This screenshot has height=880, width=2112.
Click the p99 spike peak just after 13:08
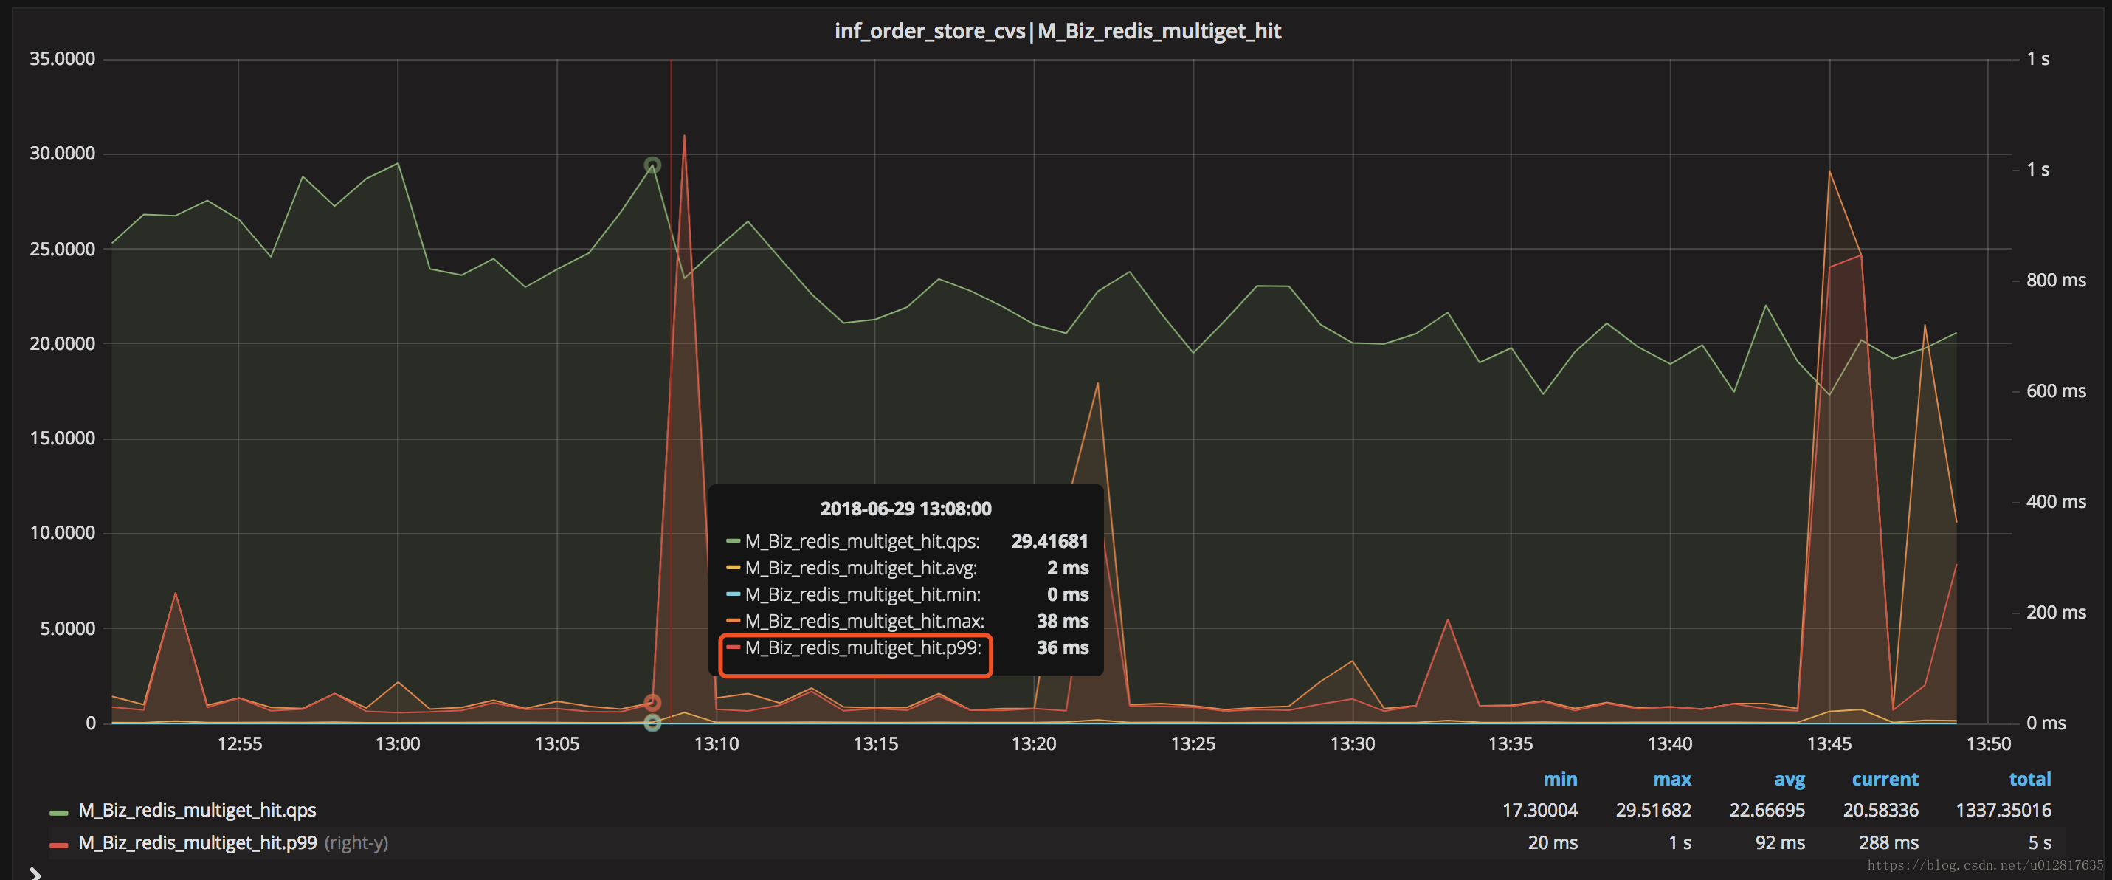tap(684, 136)
